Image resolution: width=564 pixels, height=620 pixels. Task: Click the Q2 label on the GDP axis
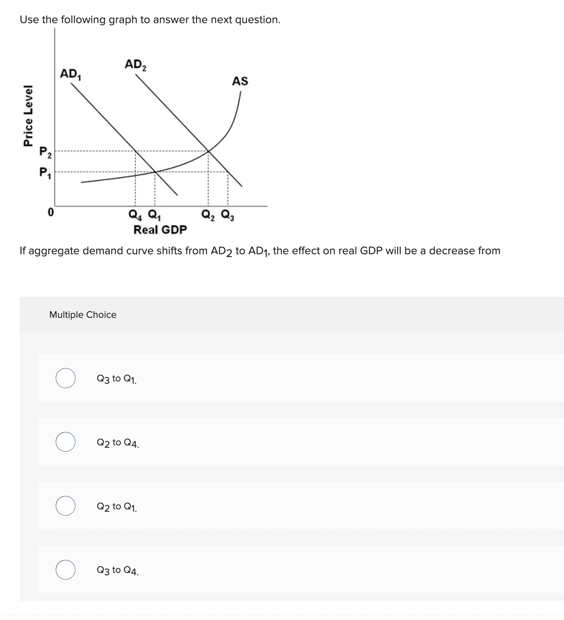point(207,215)
